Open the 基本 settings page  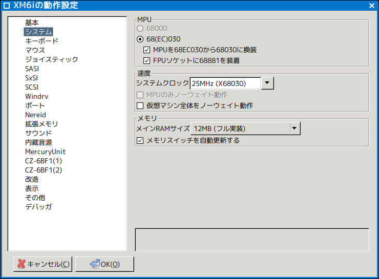32,23
